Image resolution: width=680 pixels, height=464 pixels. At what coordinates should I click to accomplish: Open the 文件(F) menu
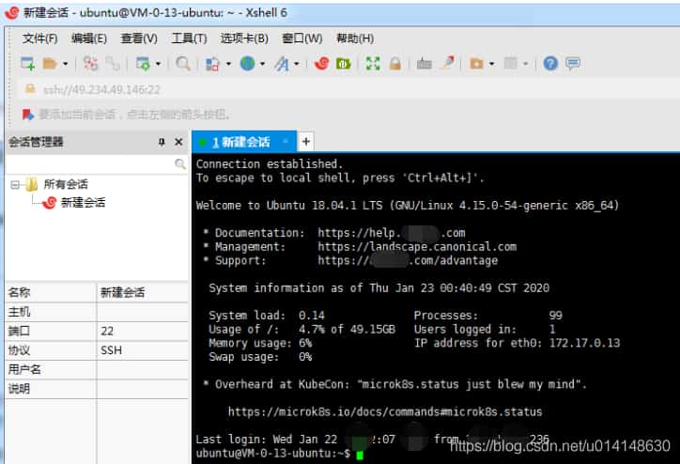click(x=39, y=39)
